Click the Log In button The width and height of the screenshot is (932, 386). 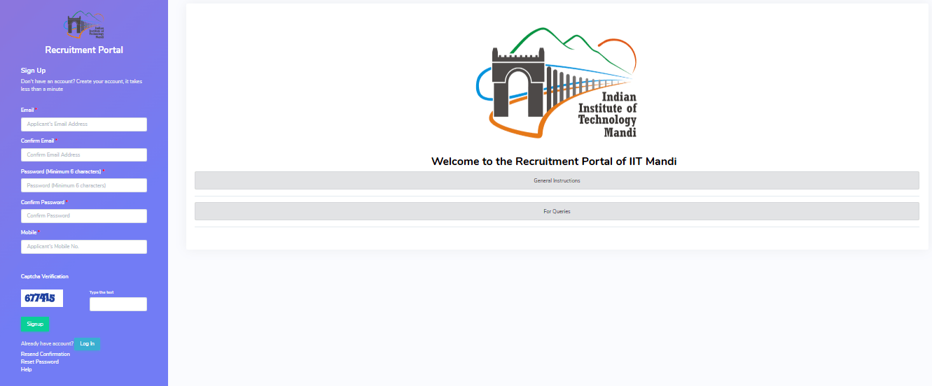click(x=87, y=344)
